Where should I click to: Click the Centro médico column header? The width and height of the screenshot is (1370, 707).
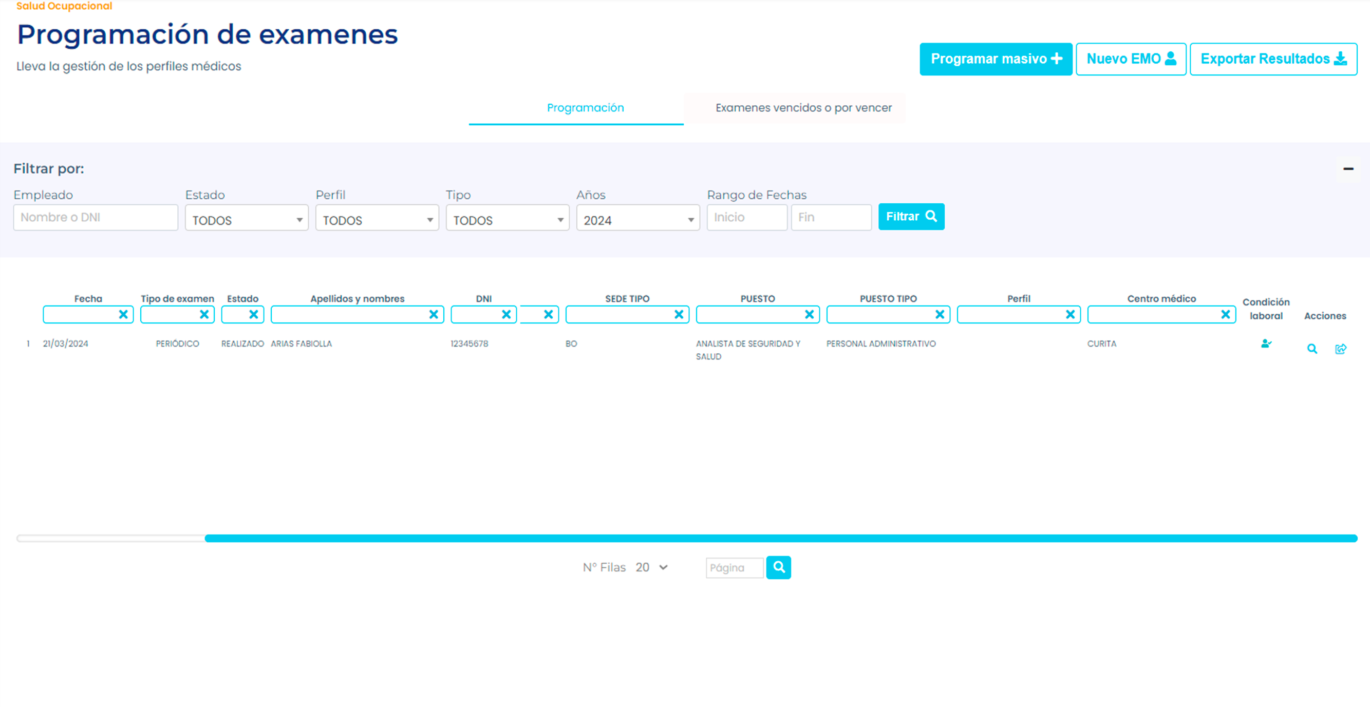1161,299
